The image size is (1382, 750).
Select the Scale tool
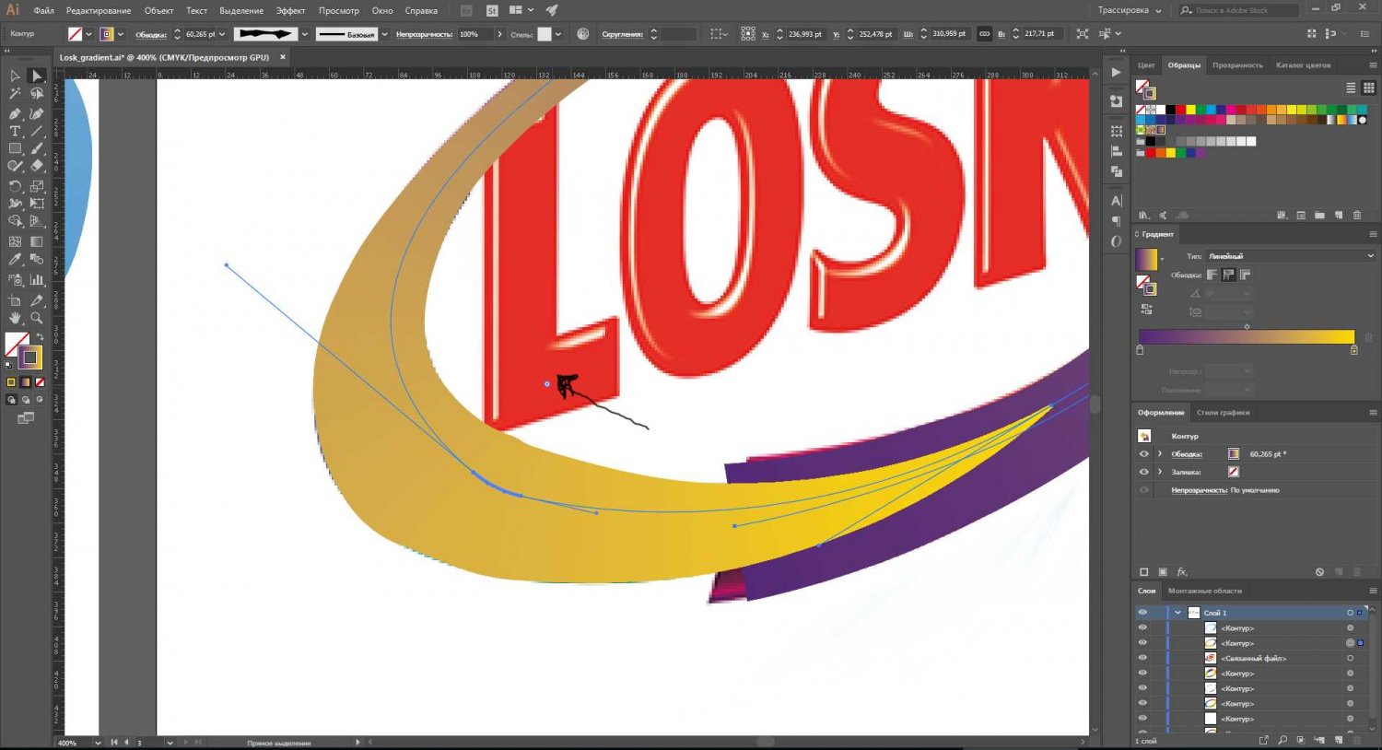[37, 186]
